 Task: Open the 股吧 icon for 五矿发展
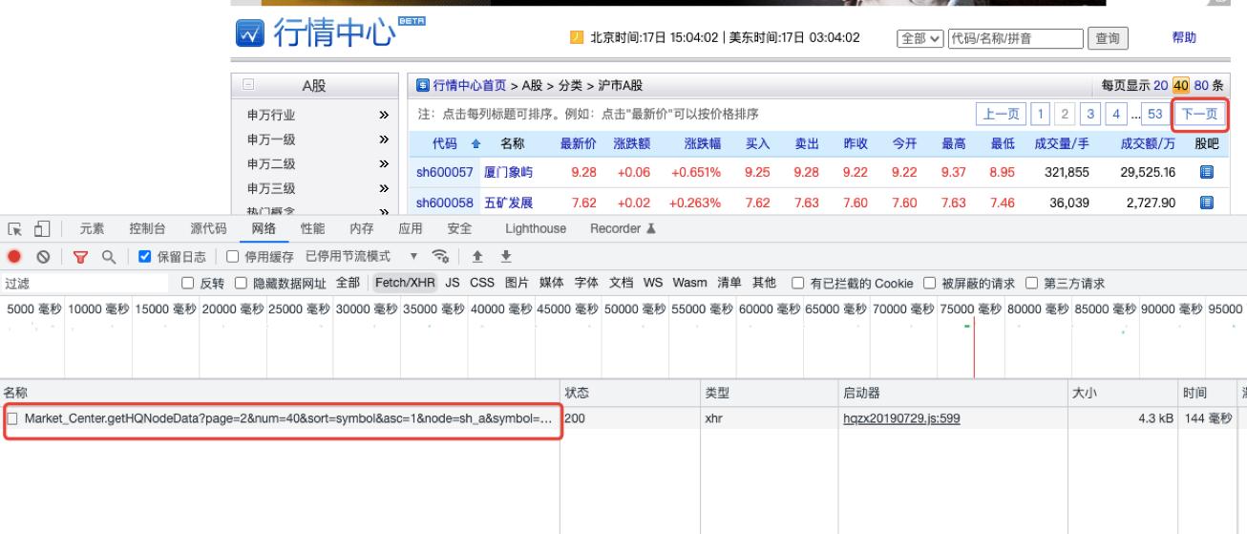click(x=1205, y=203)
